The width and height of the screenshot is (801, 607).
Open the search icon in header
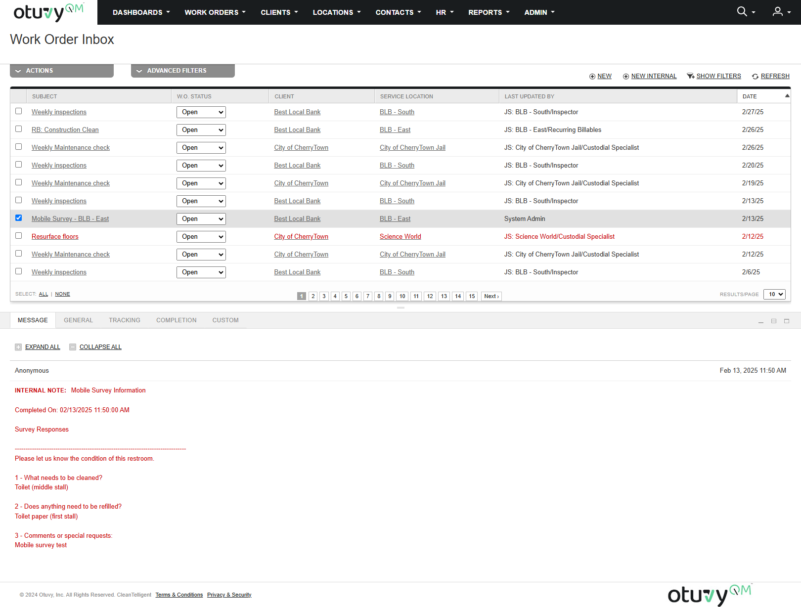pos(742,11)
